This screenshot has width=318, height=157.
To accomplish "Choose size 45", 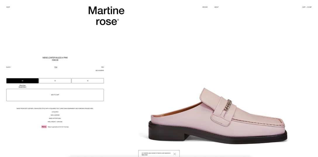I will (88, 81).
